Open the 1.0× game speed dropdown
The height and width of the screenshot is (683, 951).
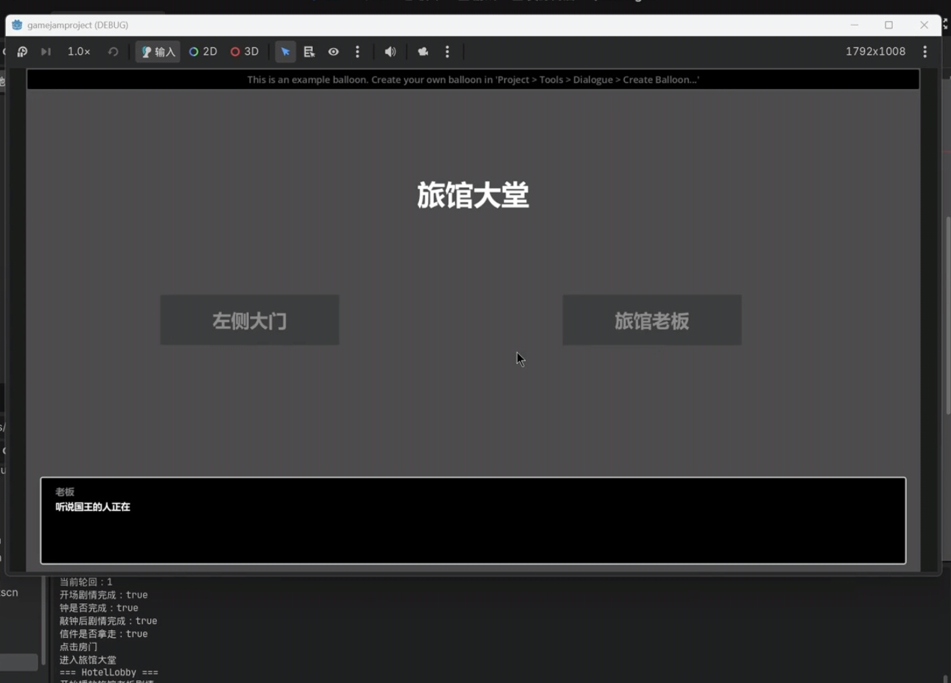[79, 51]
